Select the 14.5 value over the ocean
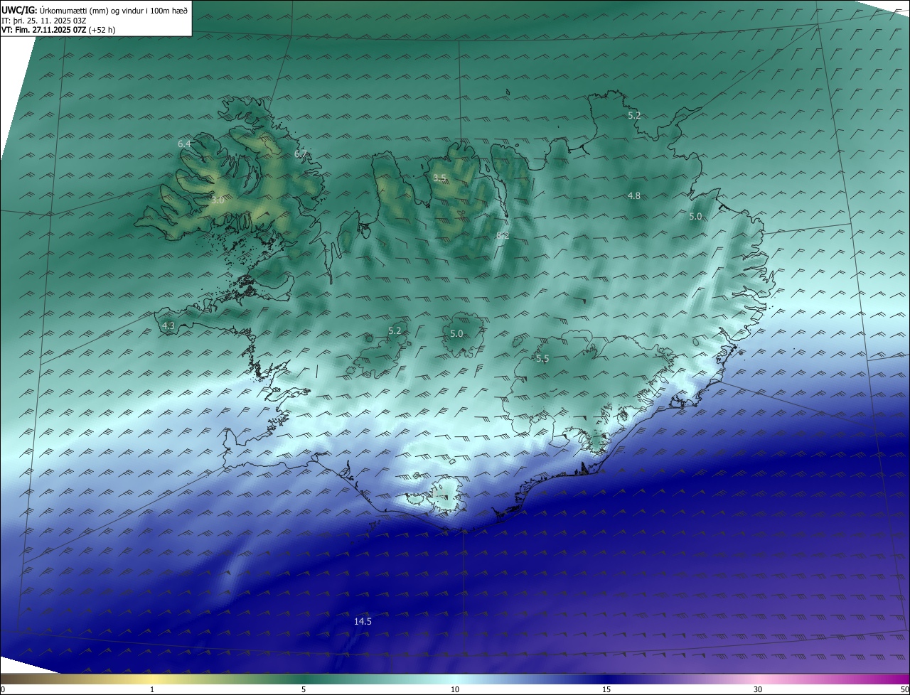 point(363,621)
